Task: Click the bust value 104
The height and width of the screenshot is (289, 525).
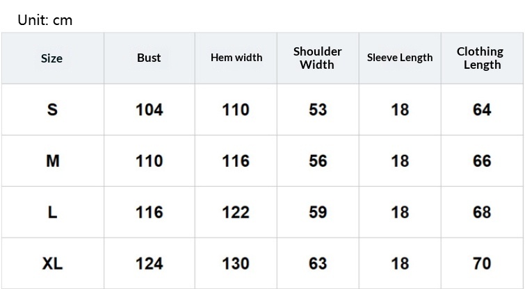Action: [150, 110]
